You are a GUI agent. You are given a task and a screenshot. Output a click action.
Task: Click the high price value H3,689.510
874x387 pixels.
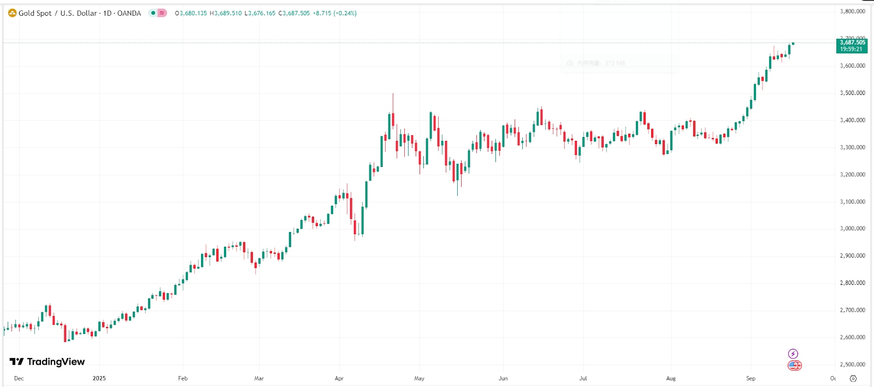226,13
